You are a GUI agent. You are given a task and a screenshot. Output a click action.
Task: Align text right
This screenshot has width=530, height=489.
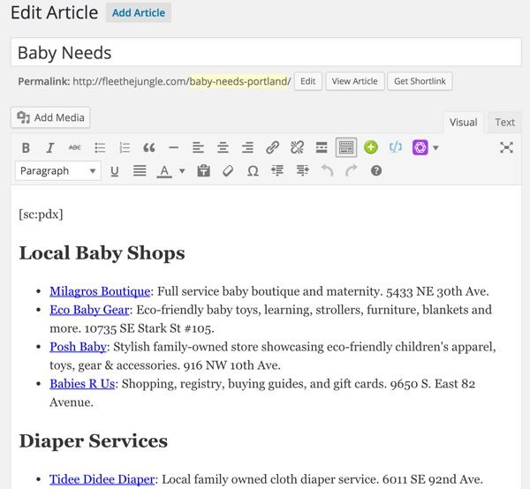point(247,147)
